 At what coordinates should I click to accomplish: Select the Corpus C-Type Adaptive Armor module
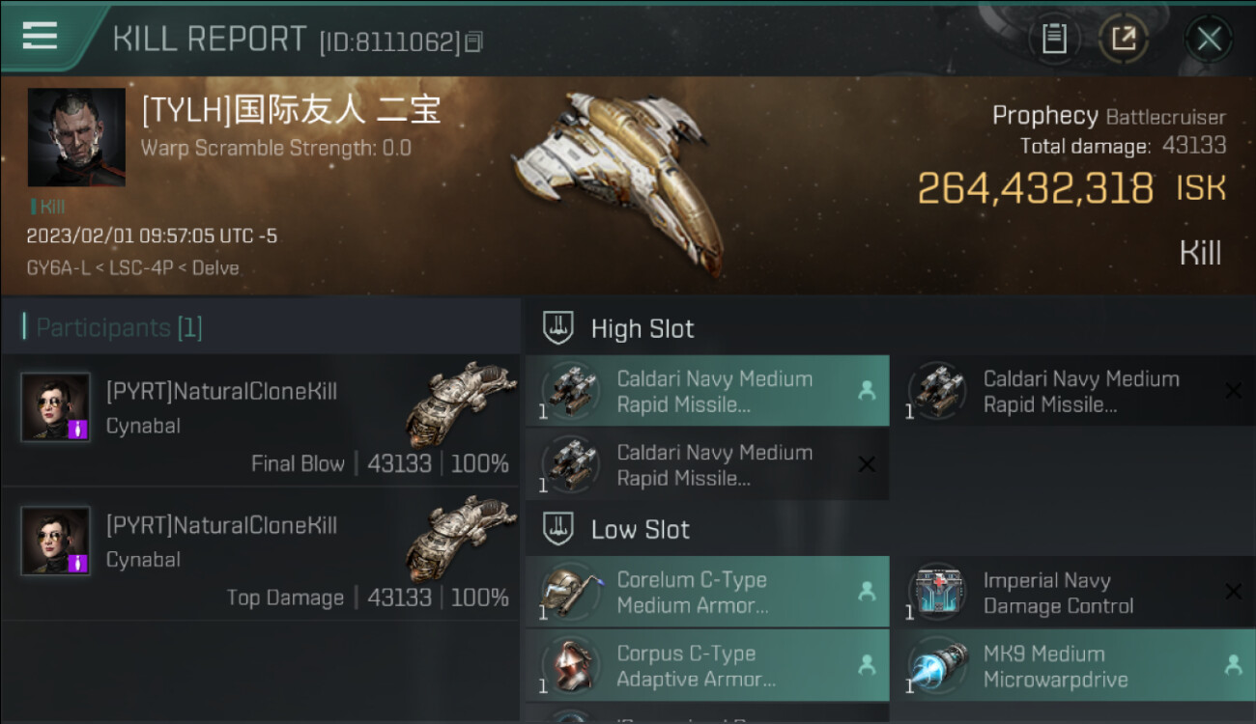(707, 665)
